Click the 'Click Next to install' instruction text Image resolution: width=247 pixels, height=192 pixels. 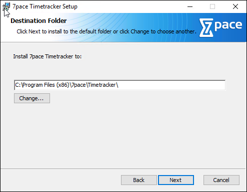[x=106, y=31]
